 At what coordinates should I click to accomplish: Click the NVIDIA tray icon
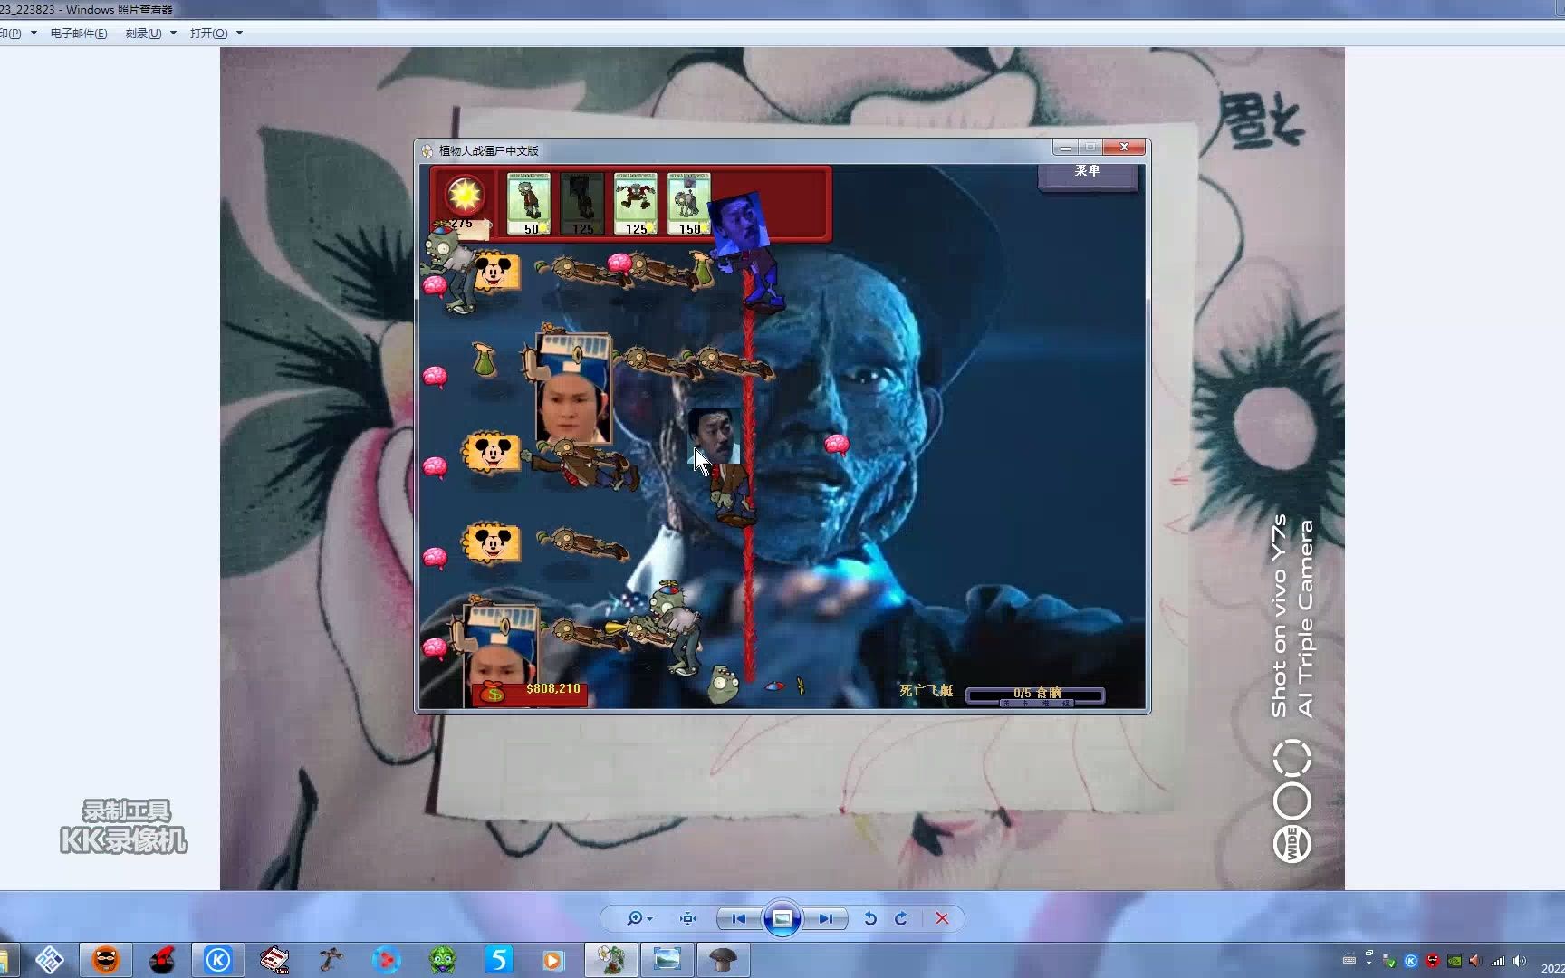[1455, 961]
